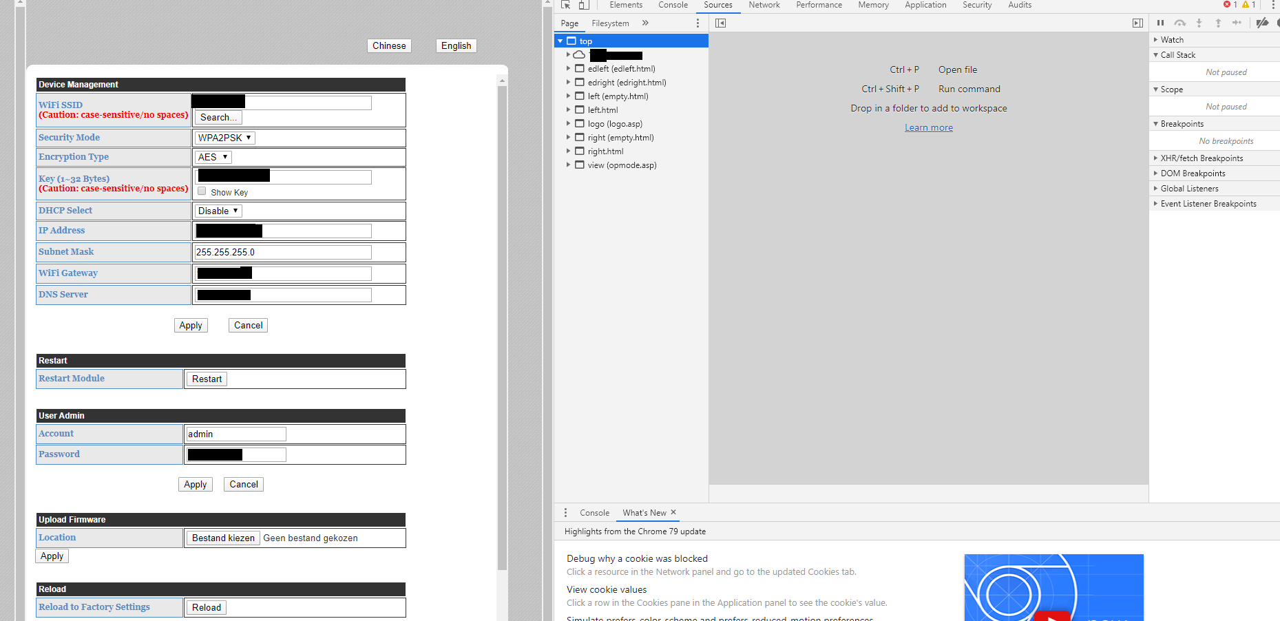Step over next function call

tap(1180, 23)
